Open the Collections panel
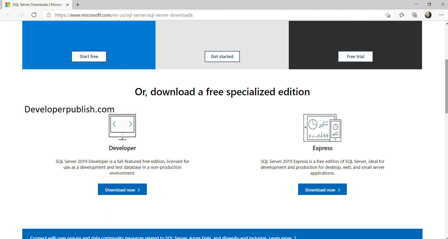The image size is (448, 239). click(414, 15)
